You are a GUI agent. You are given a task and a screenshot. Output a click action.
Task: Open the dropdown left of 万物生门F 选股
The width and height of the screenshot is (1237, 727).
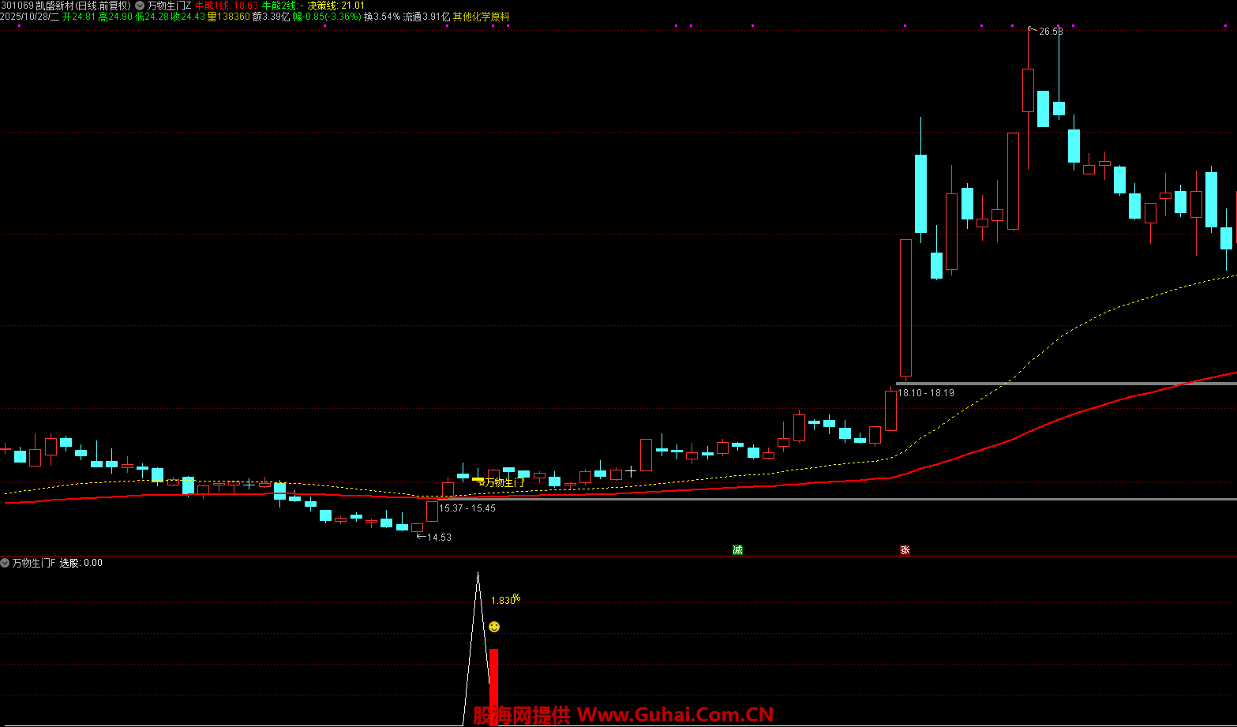6,563
